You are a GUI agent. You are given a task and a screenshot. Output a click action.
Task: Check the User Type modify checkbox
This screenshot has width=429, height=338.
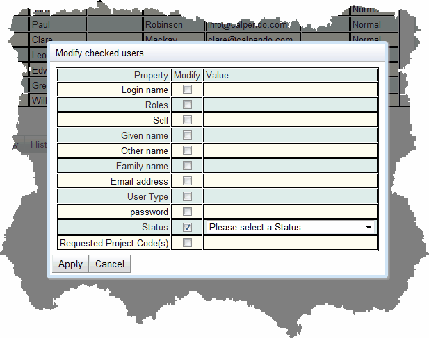click(187, 196)
